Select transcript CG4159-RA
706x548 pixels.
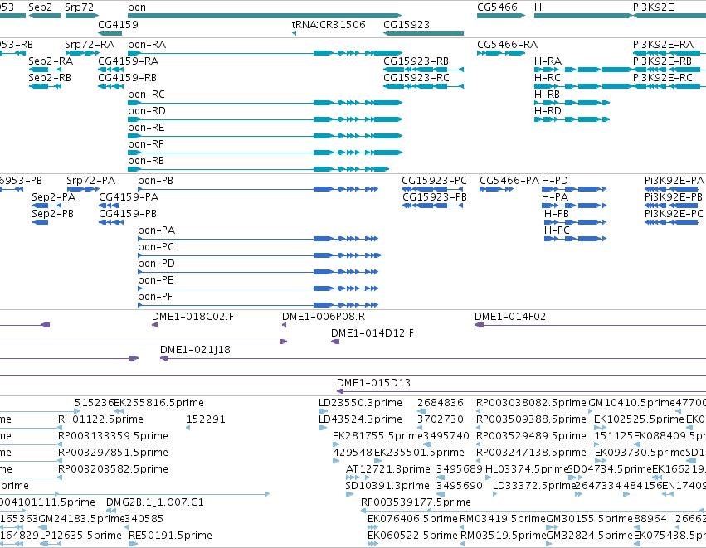(x=111, y=70)
